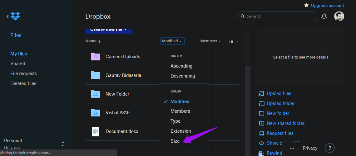Open New Folder name

pyautogui.click(x=117, y=94)
